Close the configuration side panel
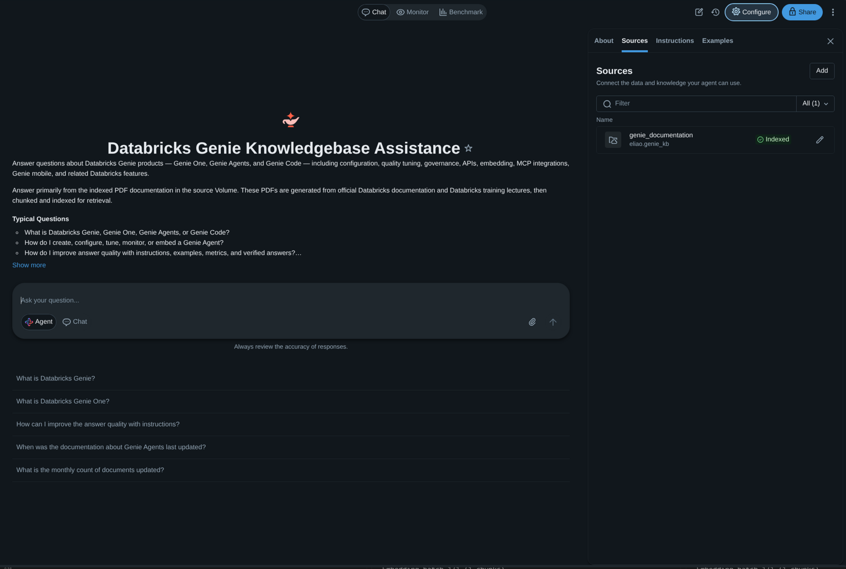The height and width of the screenshot is (569, 846). (x=830, y=41)
